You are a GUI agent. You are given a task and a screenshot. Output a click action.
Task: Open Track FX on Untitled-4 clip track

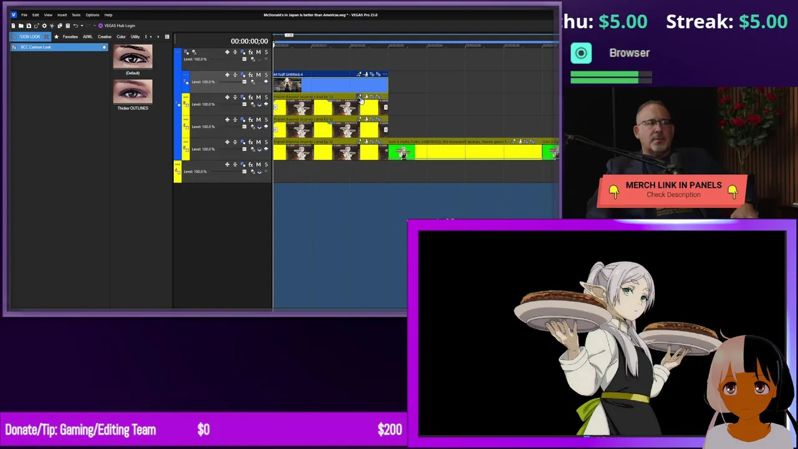(251, 75)
